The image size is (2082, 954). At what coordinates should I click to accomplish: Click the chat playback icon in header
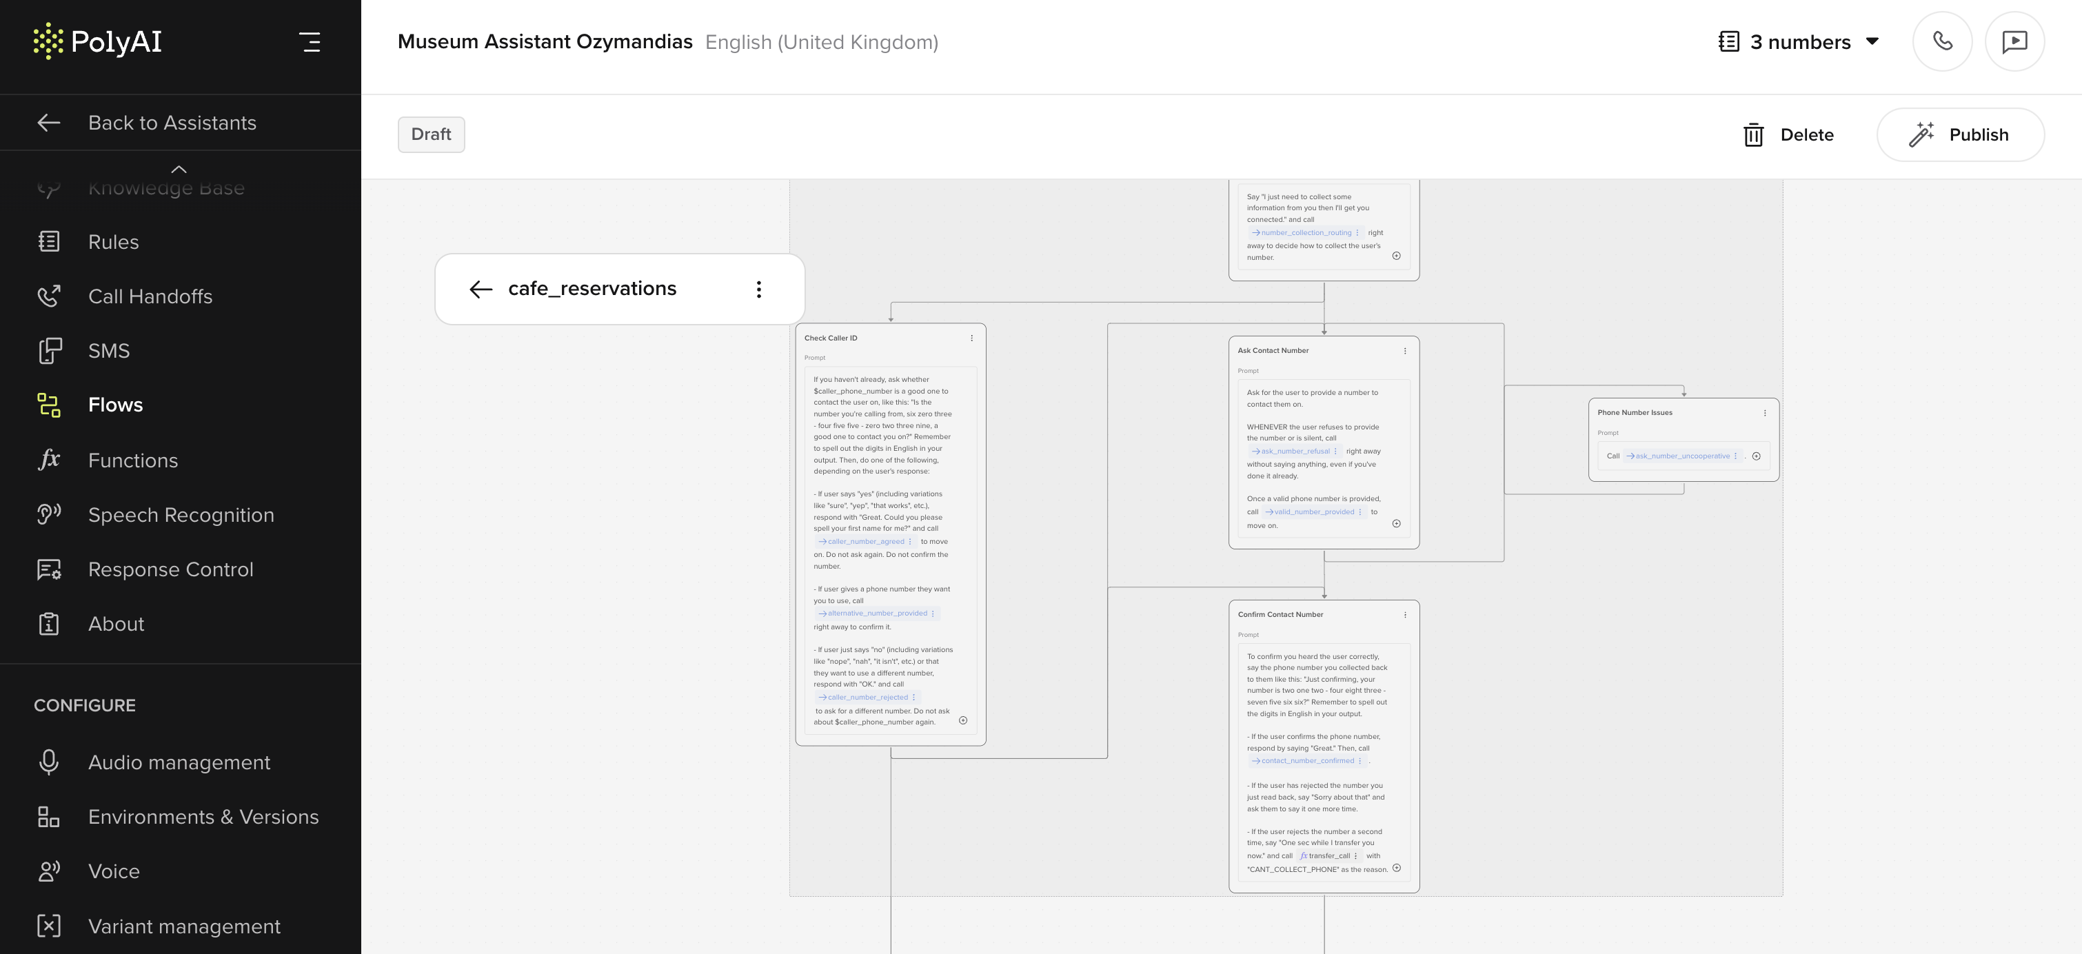click(2014, 41)
